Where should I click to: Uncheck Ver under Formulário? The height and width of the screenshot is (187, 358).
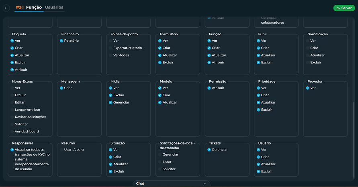point(160,41)
